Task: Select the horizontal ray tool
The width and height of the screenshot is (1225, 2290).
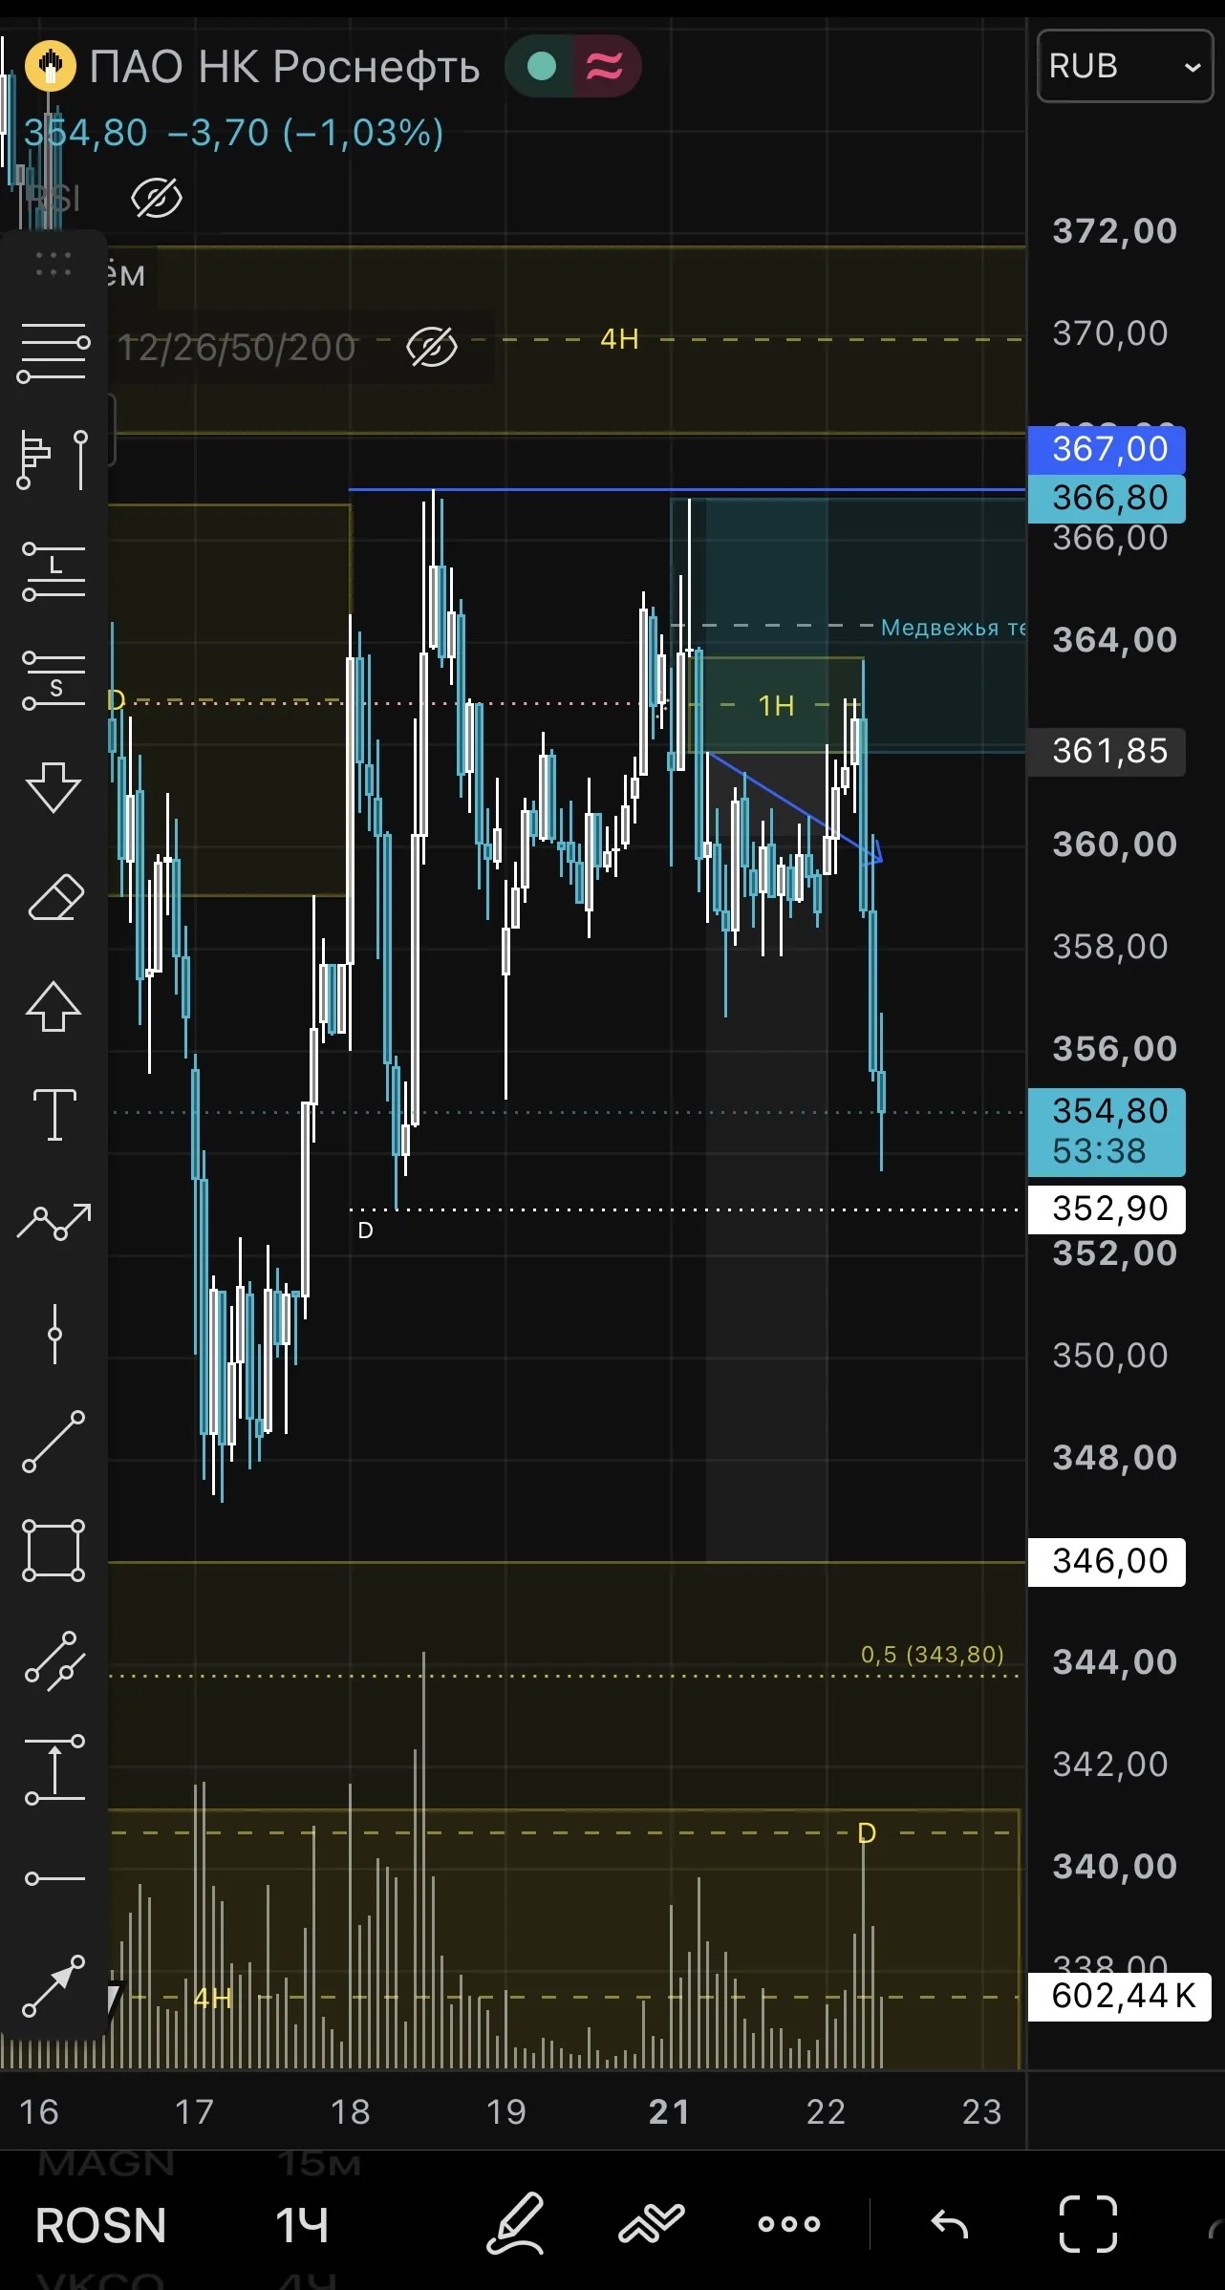Action: tap(54, 1879)
